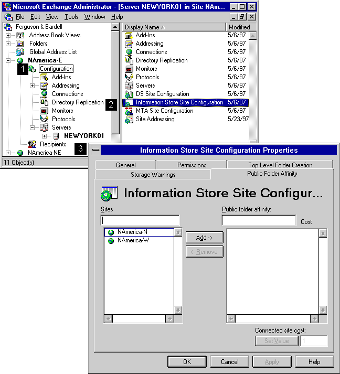Viewport: 340px width, 374px height.
Task: Sort by the Display Name column header
Action: tap(174, 27)
